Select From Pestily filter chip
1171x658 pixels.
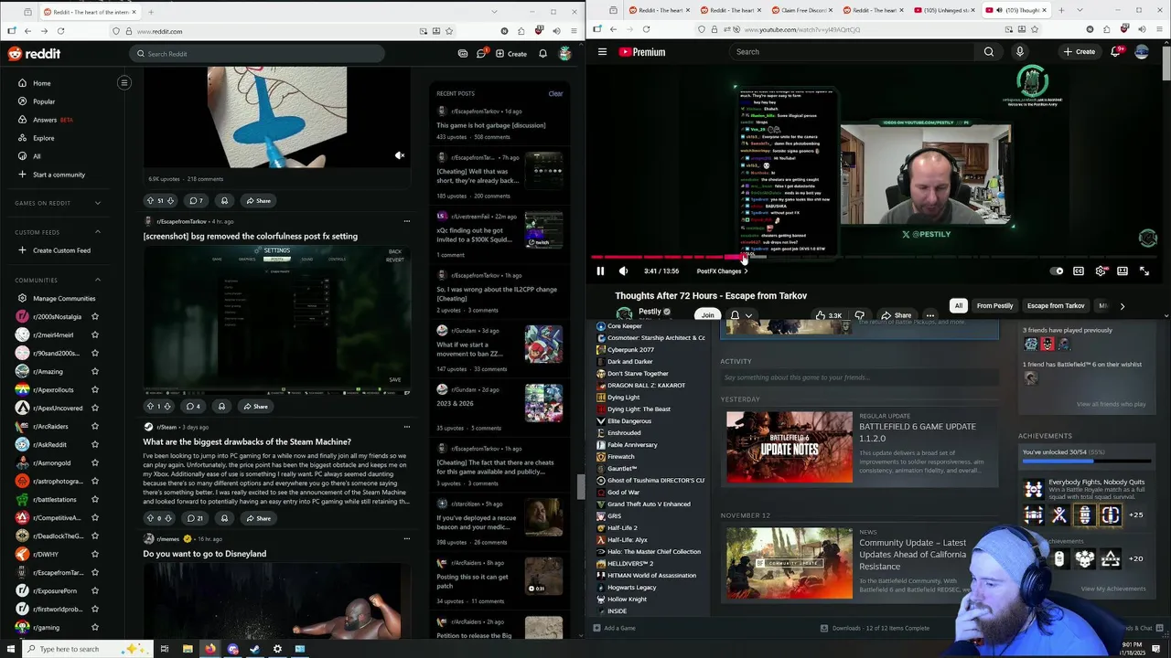[x=994, y=306]
